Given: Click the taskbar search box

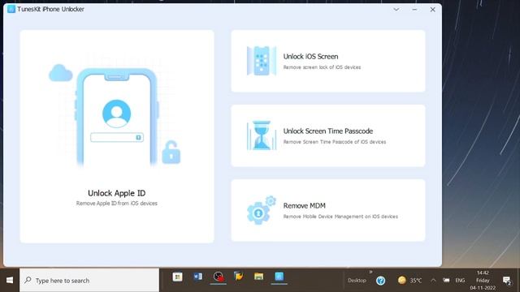Looking at the screenshot, I should (89, 280).
